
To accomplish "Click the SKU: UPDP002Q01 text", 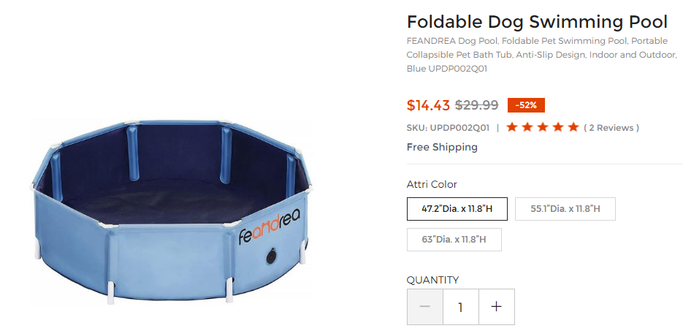I will [x=448, y=128].
